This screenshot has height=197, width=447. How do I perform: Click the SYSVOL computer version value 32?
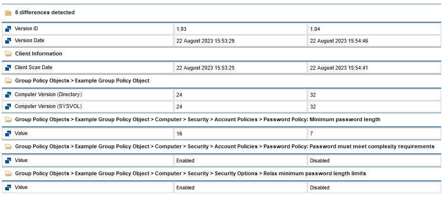tap(313, 107)
